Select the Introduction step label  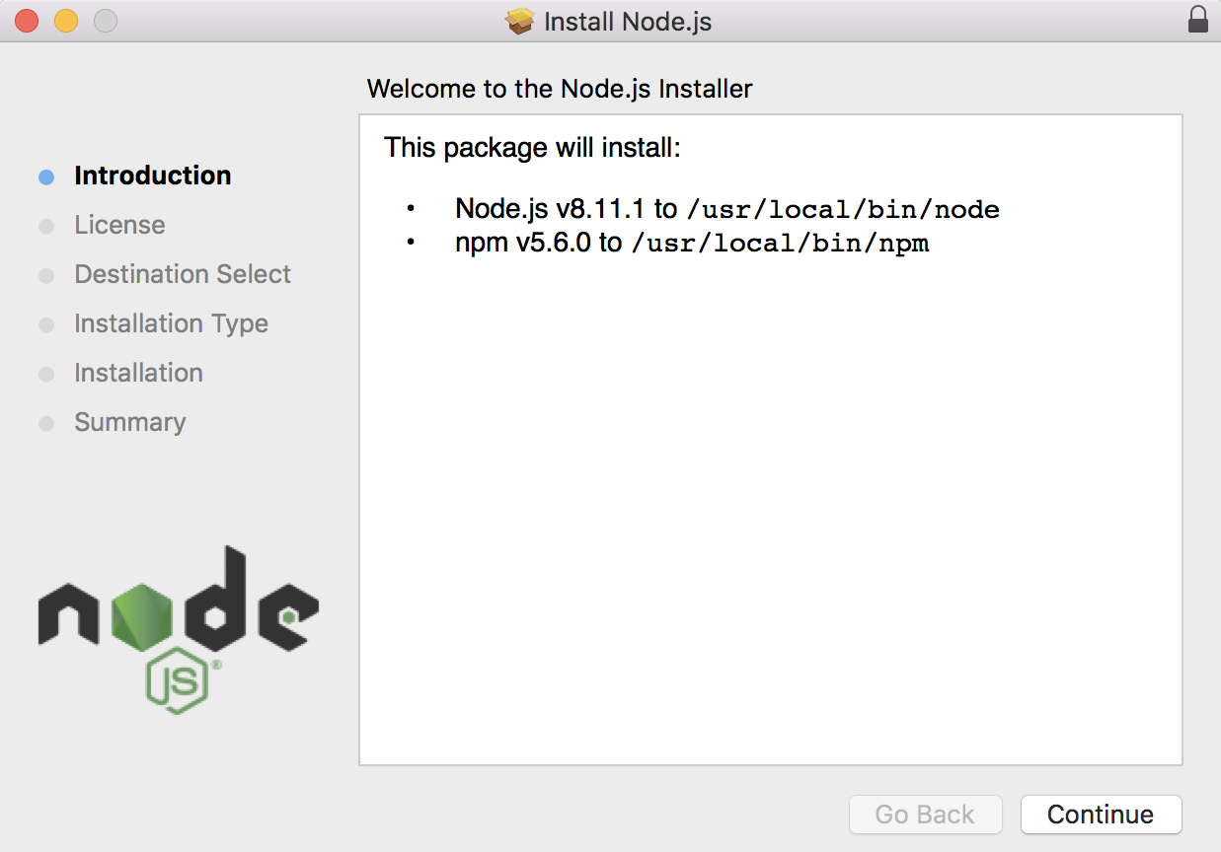153,176
